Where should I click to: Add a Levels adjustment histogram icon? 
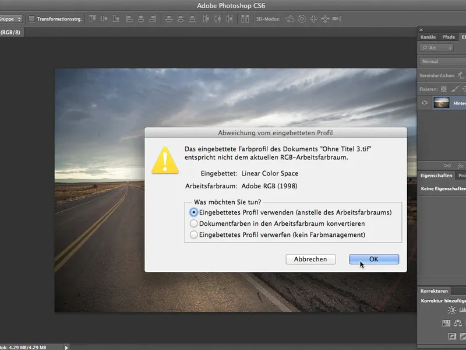463,310
